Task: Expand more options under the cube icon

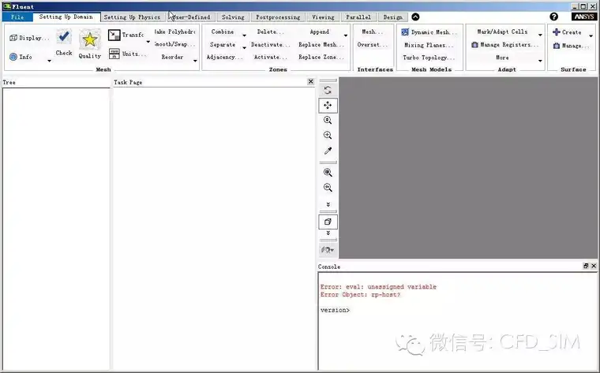Action: 328,233
